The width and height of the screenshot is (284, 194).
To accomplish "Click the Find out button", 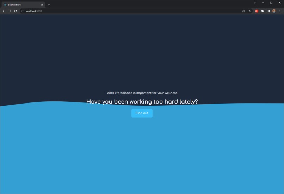I will 142,113.
